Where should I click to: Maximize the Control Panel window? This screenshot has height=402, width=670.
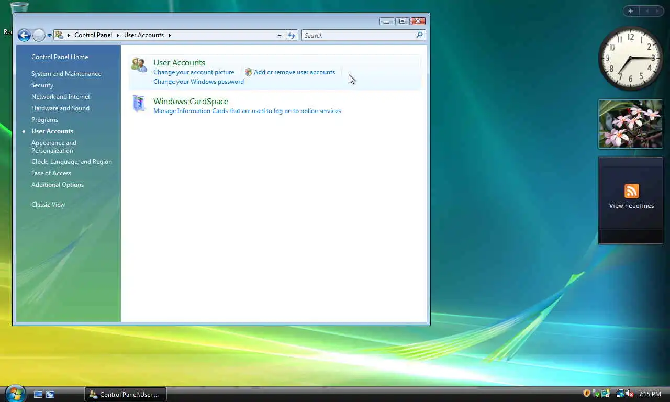point(402,21)
